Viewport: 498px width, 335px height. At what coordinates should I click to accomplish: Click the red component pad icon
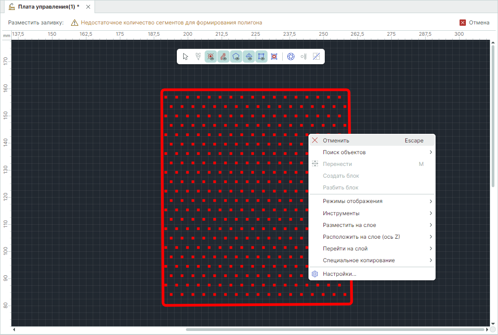[x=274, y=57]
